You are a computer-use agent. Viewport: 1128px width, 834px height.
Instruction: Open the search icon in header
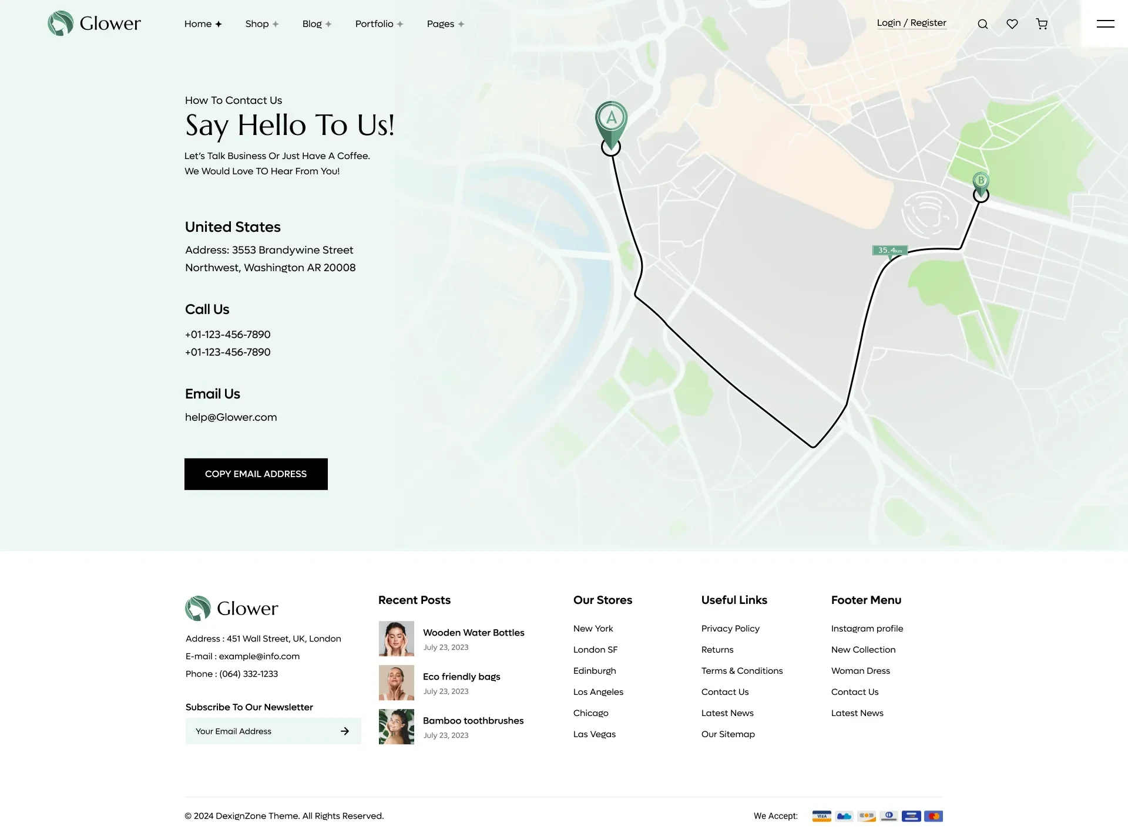(x=983, y=24)
